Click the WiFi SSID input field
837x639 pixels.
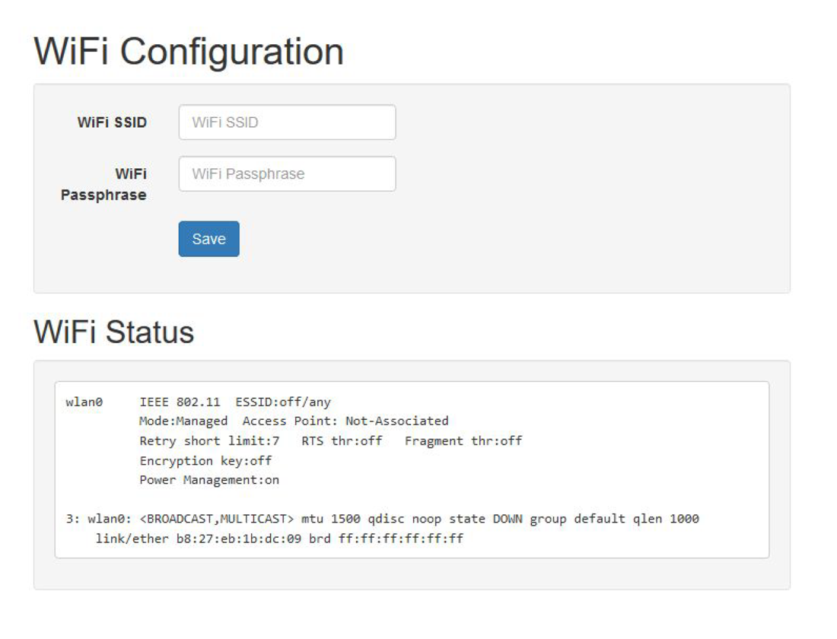tap(287, 122)
